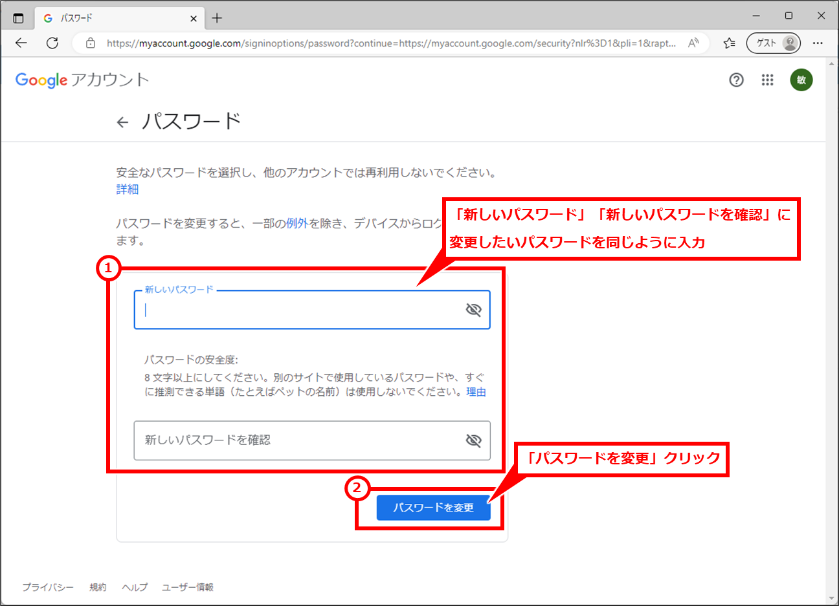The height and width of the screenshot is (606, 839).
Task: Click the パスワードの安全度: label text
Action: coord(191,360)
